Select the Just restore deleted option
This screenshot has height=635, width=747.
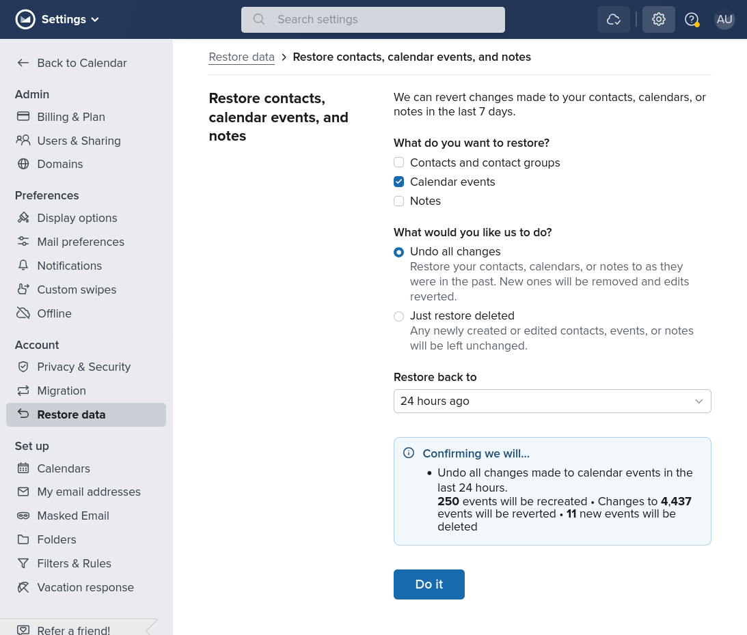[399, 316]
